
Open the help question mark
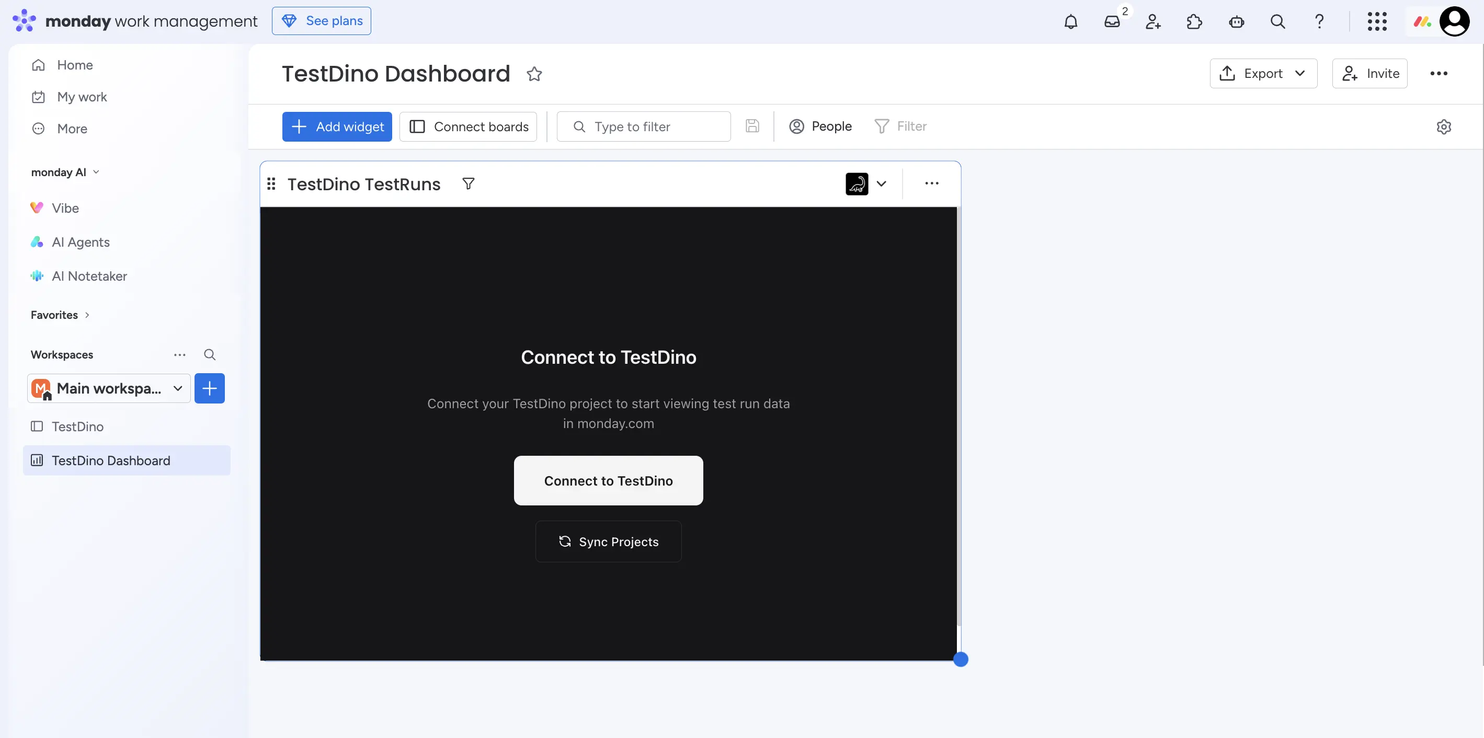pyautogui.click(x=1319, y=22)
